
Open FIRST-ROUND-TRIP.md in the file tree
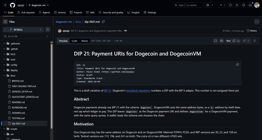pos(24,86)
